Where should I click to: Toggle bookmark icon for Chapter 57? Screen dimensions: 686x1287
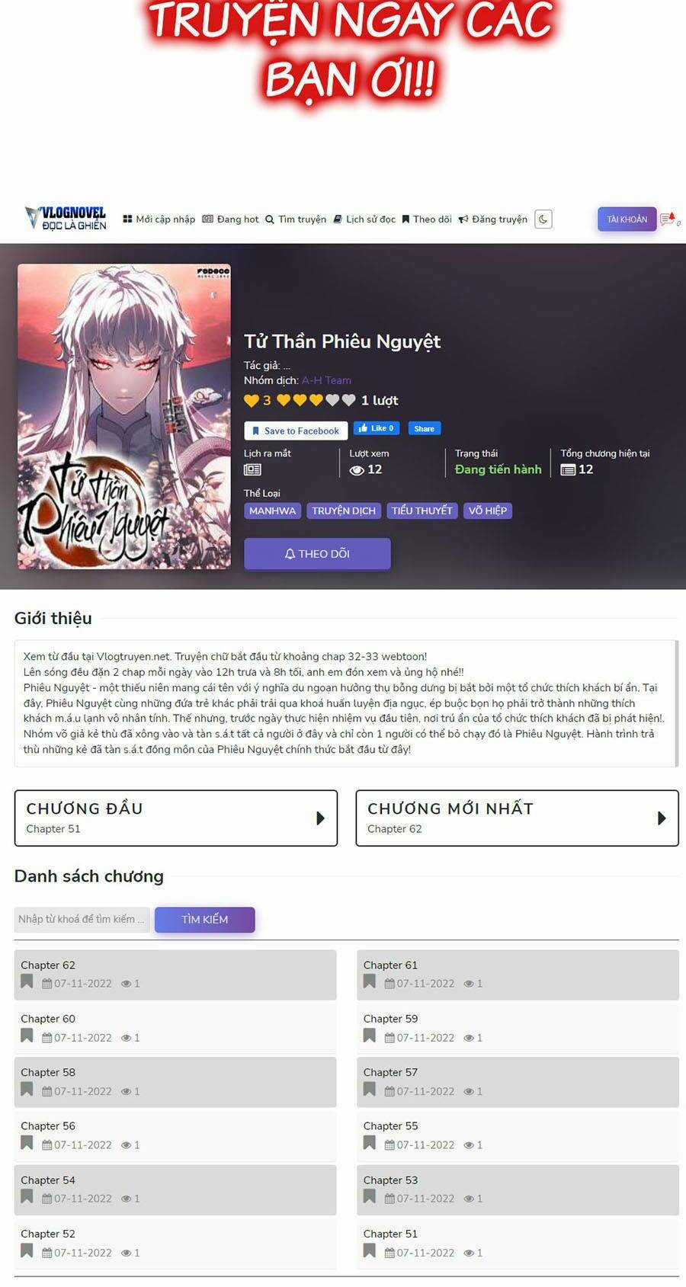[370, 1089]
